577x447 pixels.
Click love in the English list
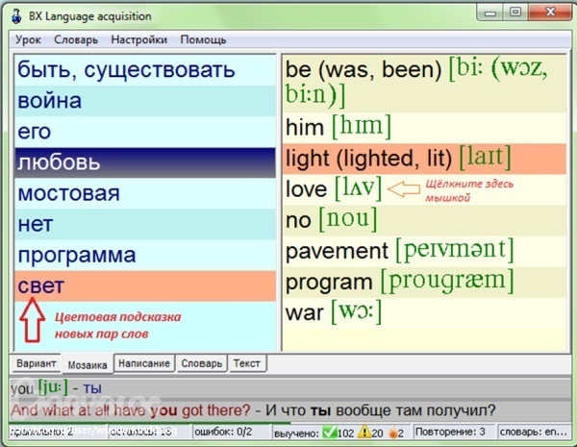308,188
